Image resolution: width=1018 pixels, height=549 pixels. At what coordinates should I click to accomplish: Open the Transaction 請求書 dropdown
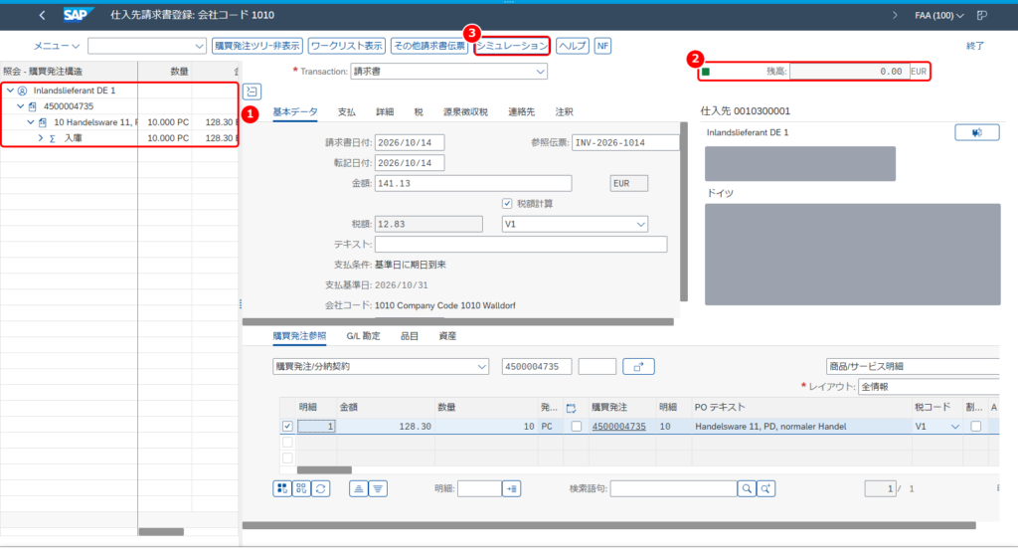[540, 72]
